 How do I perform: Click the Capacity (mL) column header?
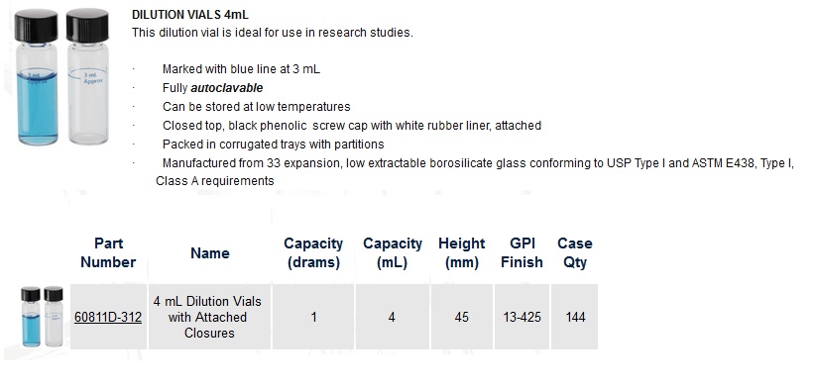tap(393, 252)
